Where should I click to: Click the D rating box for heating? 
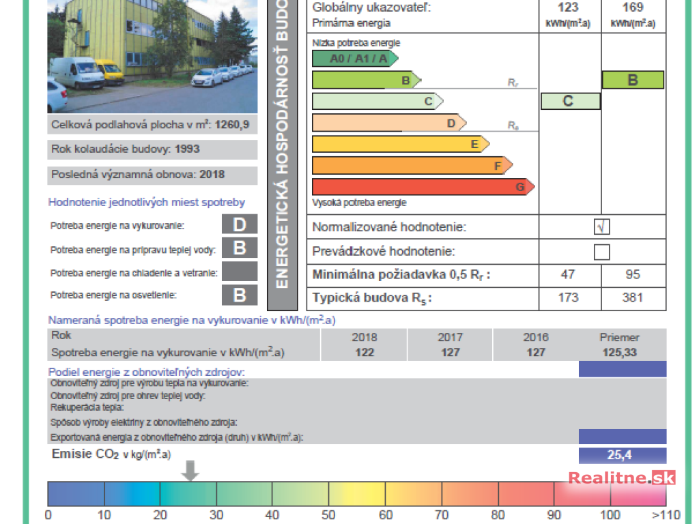tap(240, 225)
